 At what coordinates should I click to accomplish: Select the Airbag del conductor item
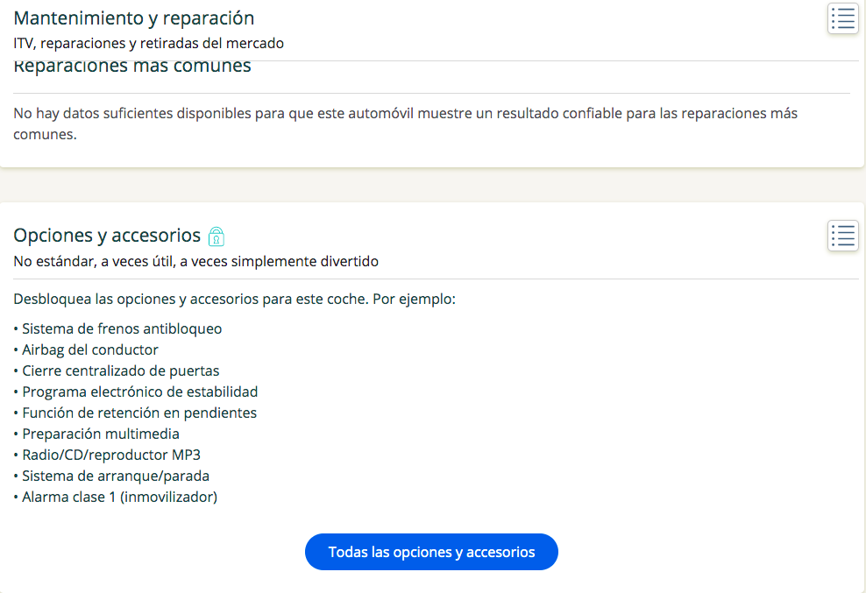tap(86, 349)
